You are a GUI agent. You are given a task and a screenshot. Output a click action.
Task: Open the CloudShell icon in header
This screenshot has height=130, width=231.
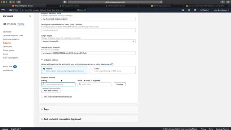pos(183,10)
